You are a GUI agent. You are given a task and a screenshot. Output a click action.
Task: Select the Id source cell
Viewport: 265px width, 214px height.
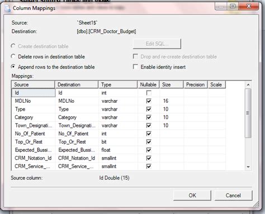[34, 93]
